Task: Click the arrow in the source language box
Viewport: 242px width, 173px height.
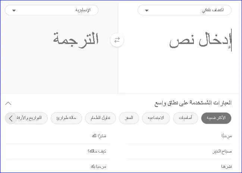Action: [x=147, y=10]
